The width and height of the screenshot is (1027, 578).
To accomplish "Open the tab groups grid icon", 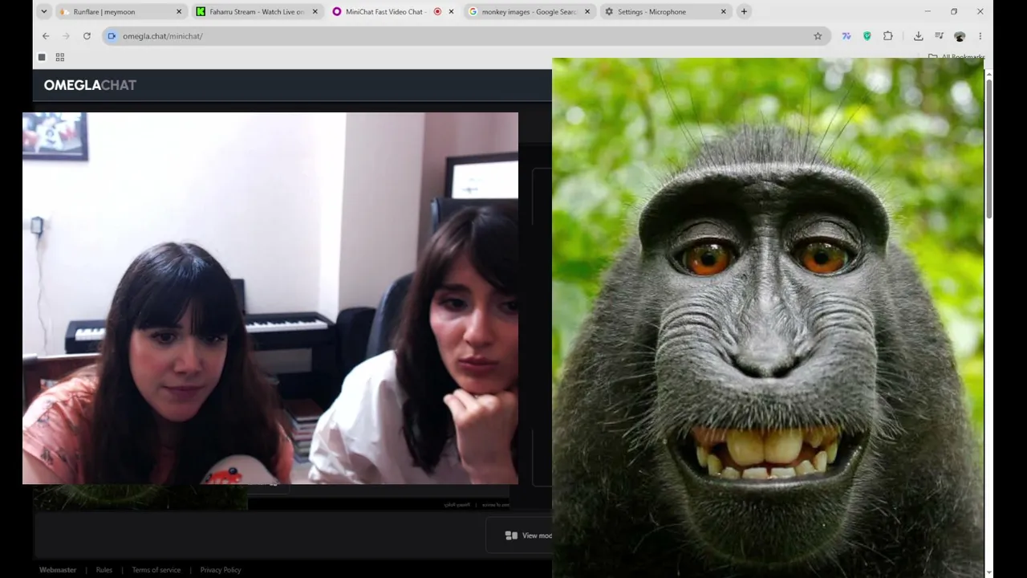I will 60,57.
